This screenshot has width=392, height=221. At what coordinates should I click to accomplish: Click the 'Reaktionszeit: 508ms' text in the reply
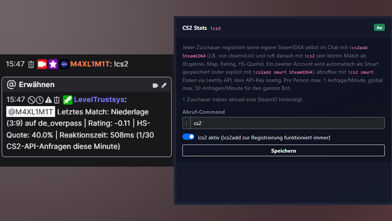97,135
